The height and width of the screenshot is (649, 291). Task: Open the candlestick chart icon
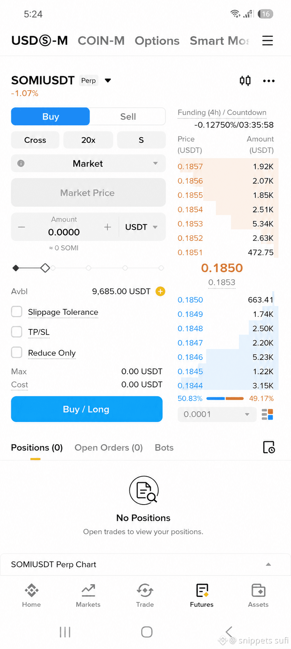click(245, 81)
